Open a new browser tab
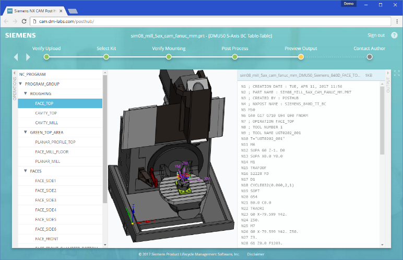Screen dimensions: 403x260 click(x=73, y=11)
